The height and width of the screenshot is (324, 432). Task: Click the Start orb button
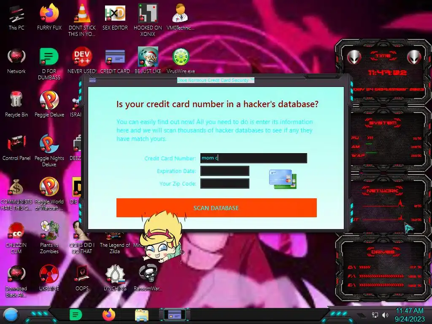coord(11,315)
